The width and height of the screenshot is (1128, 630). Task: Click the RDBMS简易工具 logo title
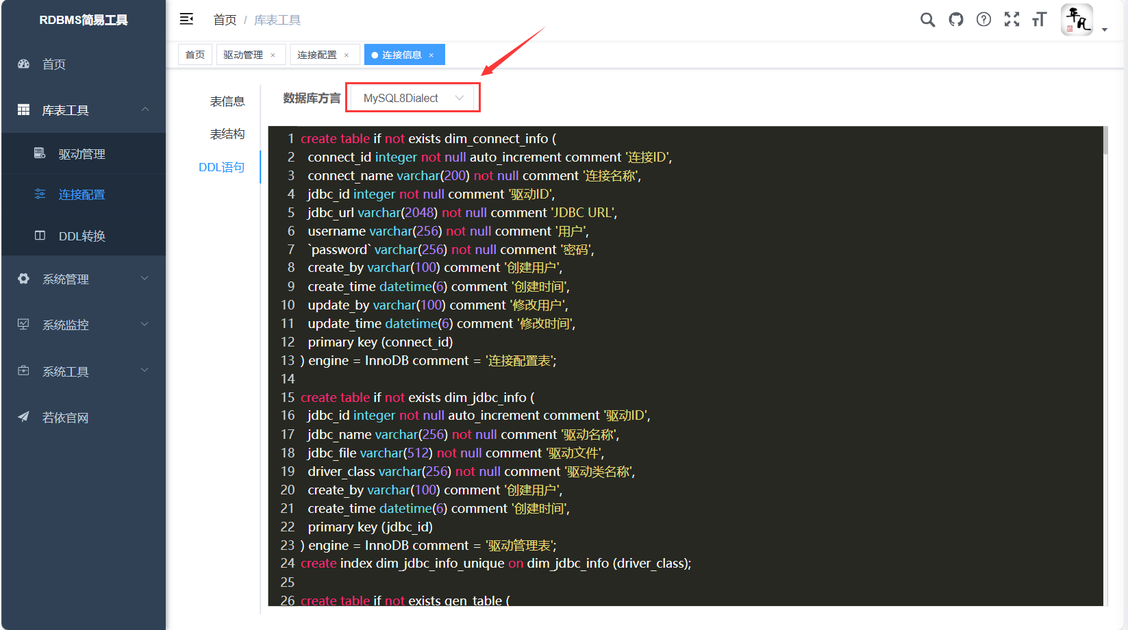[84, 20]
